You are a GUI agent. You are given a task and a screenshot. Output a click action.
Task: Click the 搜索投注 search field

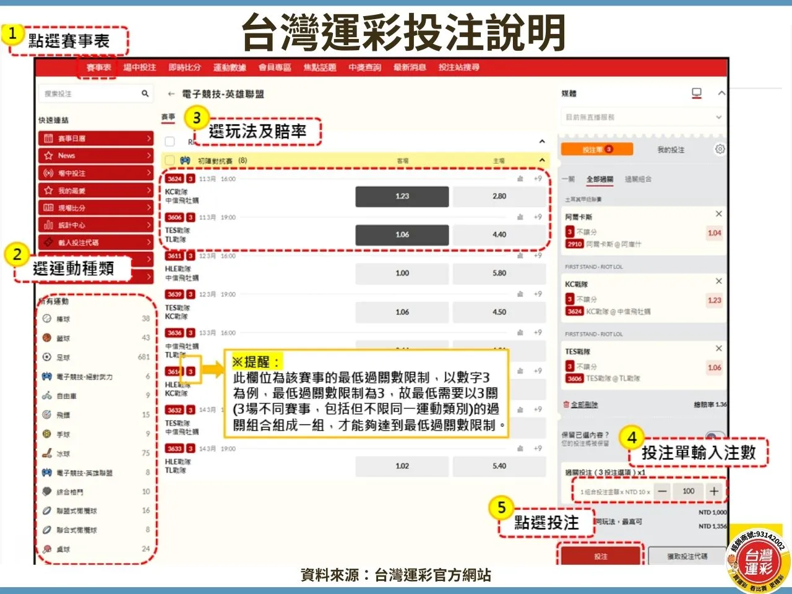tap(95, 93)
